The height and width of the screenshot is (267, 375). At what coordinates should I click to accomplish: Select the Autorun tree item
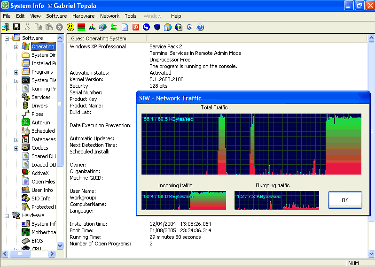tap(41, 122)
